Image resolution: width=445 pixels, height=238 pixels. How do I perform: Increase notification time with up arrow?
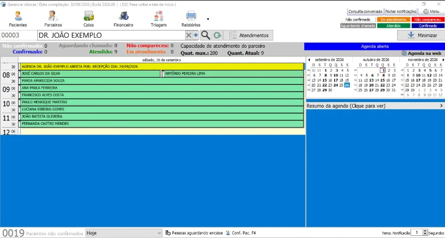click(425, 231)
